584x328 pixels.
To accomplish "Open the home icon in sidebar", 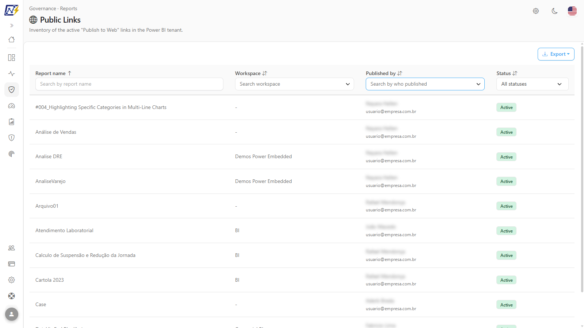I will click(x=12, y=39).
